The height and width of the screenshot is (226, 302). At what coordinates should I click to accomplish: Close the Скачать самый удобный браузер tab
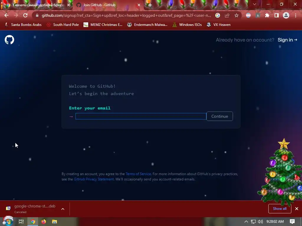point(68,5)
